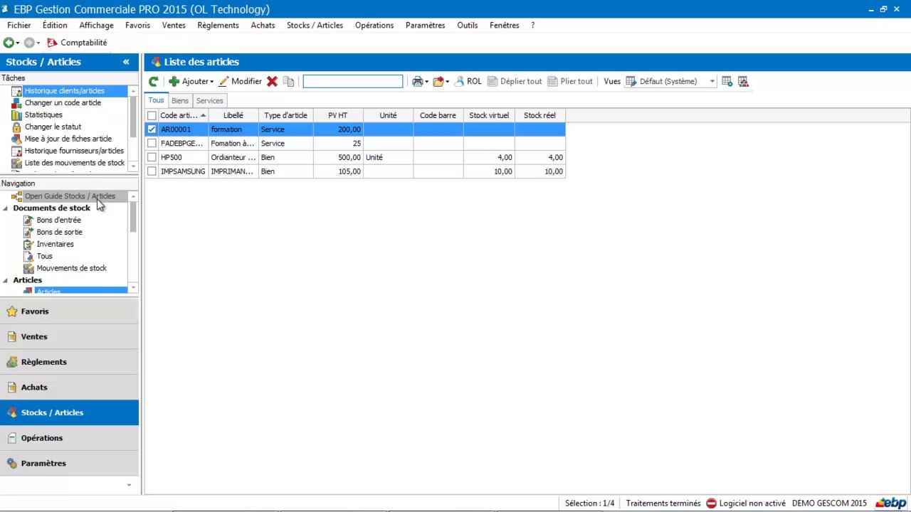Image resolution: width=911 pixels, height=512 pixels.
Task: Open the Ventes menu in the menu bar
Action: click(x=174, y=26)
